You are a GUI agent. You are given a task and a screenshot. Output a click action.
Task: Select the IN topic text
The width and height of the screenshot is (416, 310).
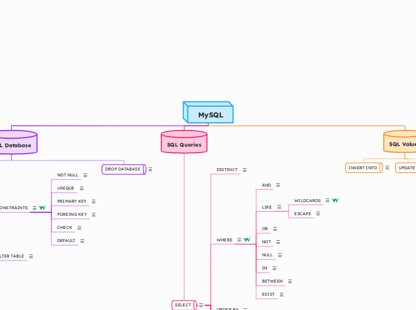coord(264,268)
